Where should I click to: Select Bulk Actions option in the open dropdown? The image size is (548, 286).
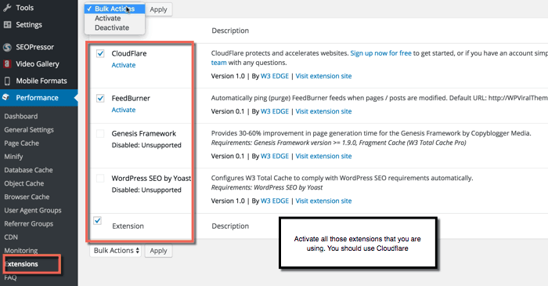pos(114,9)
